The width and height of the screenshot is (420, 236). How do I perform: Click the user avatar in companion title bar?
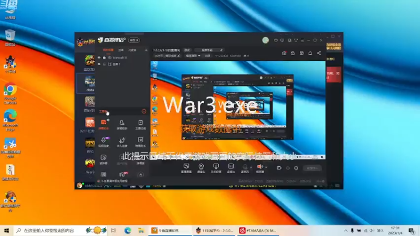(x=266, y=40)
